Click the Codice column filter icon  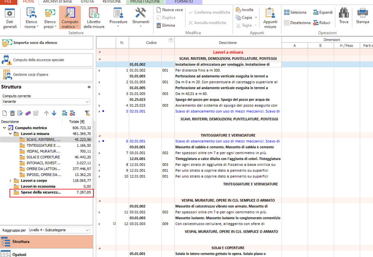(x=171, y=40)
